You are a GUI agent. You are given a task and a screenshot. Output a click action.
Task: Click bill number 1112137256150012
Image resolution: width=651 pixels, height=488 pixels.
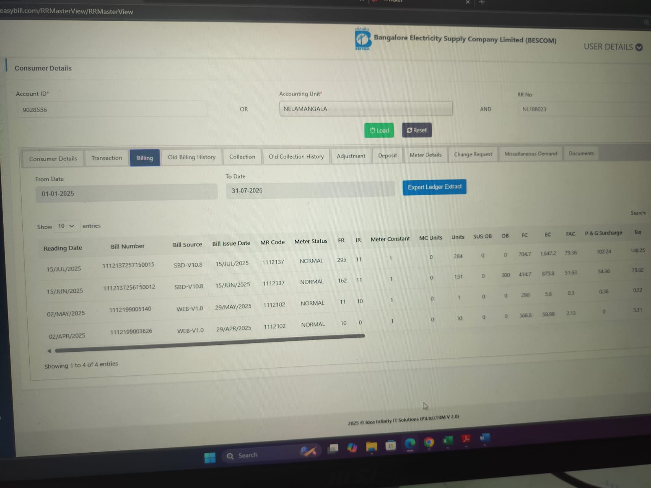pos(129,287)
